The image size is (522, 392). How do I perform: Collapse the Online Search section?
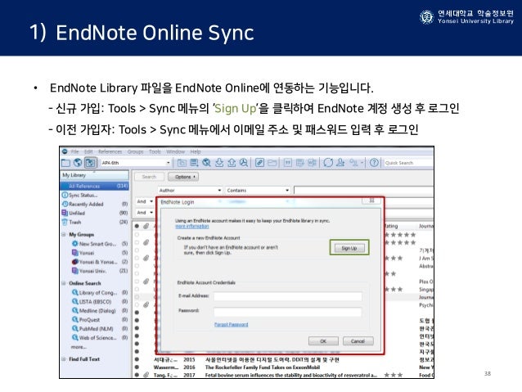pos(63,283)
